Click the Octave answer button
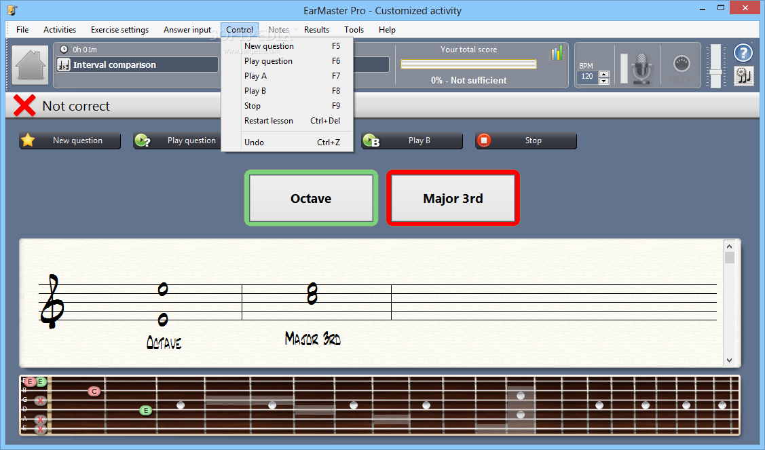The image size is (765, 450). point(311,198)
